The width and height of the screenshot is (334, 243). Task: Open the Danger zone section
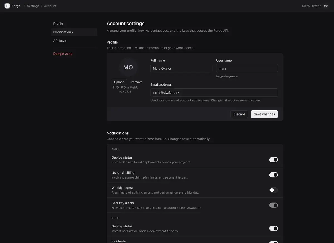pyautogui.click(x=74, y=54)
